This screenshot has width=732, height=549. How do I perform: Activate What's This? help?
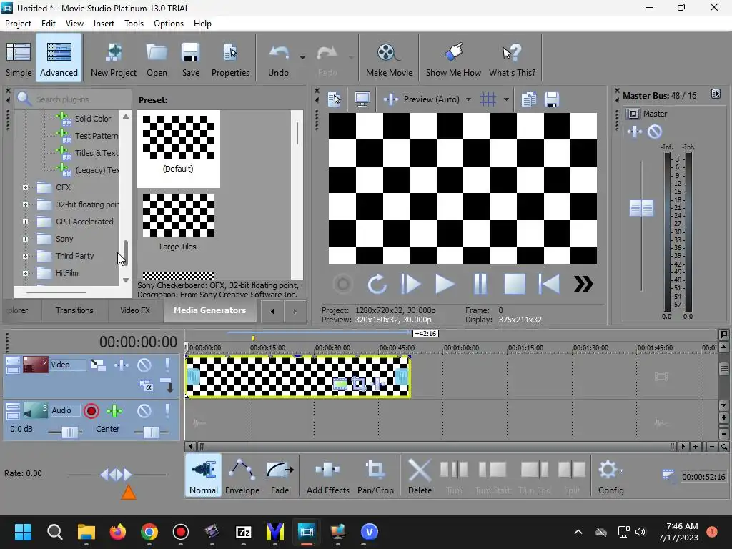click(x=512, y=59)
